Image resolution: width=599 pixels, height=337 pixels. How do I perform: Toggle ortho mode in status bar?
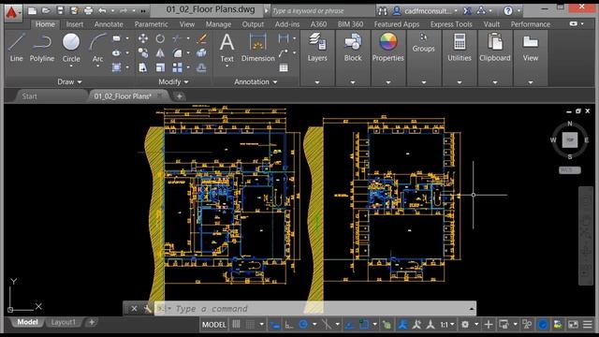coord(289,325)
